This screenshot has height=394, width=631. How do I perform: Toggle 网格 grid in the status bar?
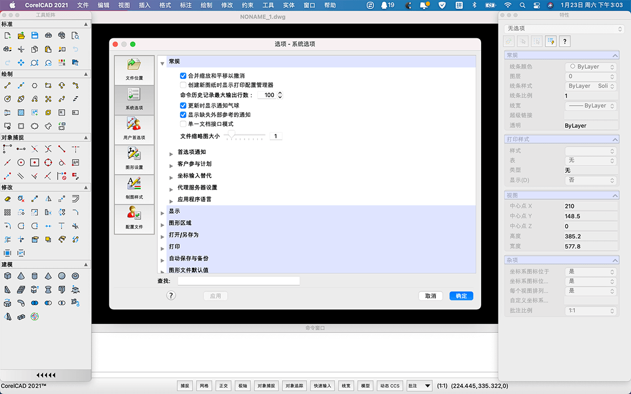tap(204, 386)
